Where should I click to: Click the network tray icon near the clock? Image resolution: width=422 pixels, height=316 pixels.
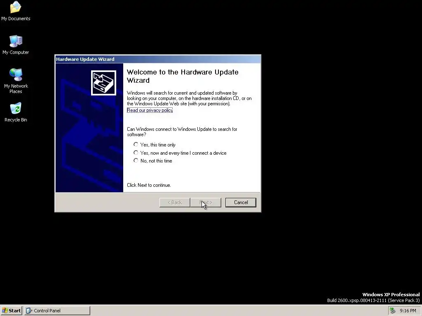pos(393,311)
